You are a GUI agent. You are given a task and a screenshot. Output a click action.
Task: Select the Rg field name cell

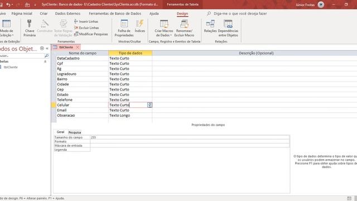[83, 69]
